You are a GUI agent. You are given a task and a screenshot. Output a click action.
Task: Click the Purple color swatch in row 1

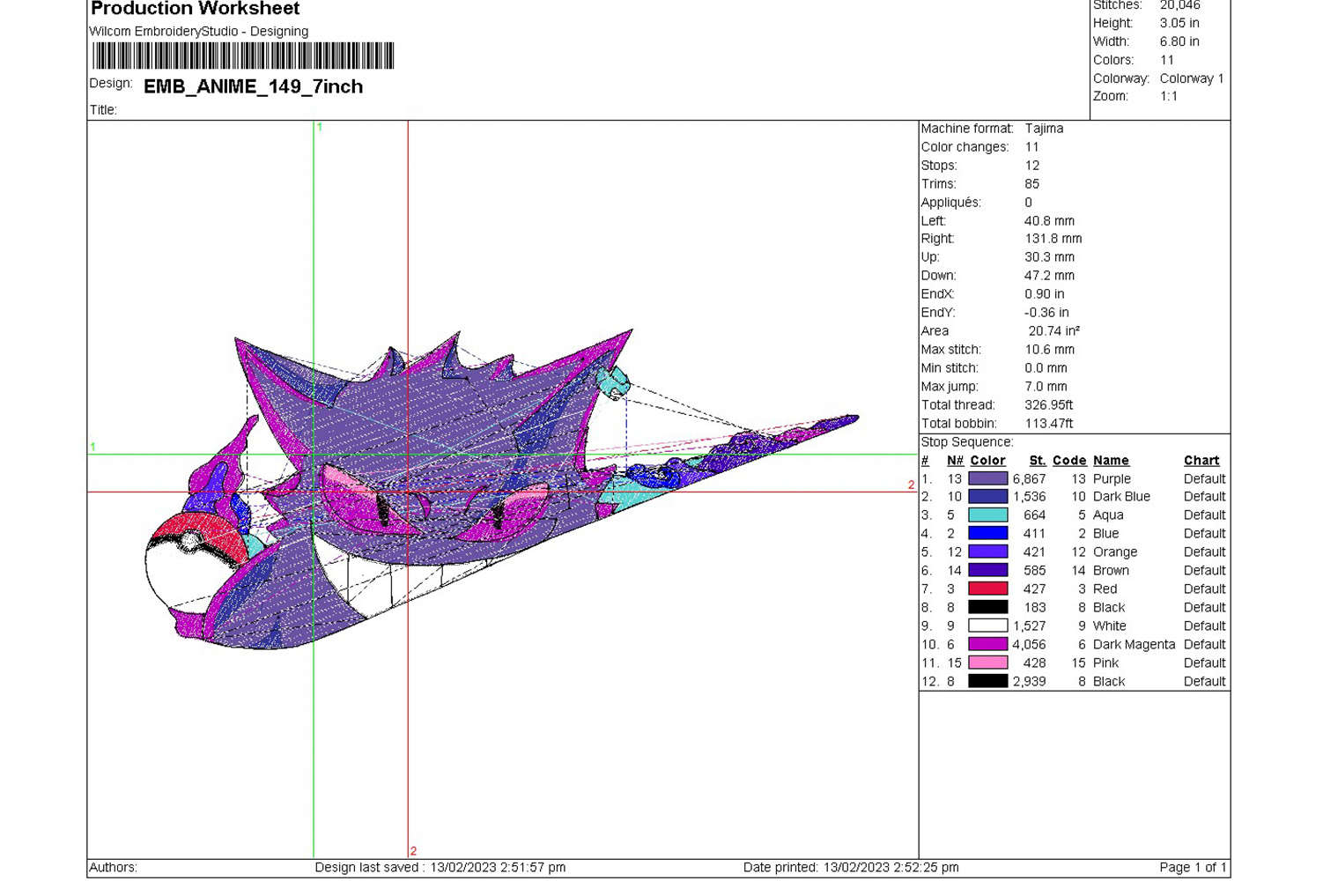click(x=987, y=478)
